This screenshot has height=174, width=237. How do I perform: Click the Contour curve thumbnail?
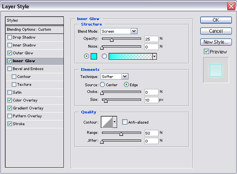[x=107, y=122]
